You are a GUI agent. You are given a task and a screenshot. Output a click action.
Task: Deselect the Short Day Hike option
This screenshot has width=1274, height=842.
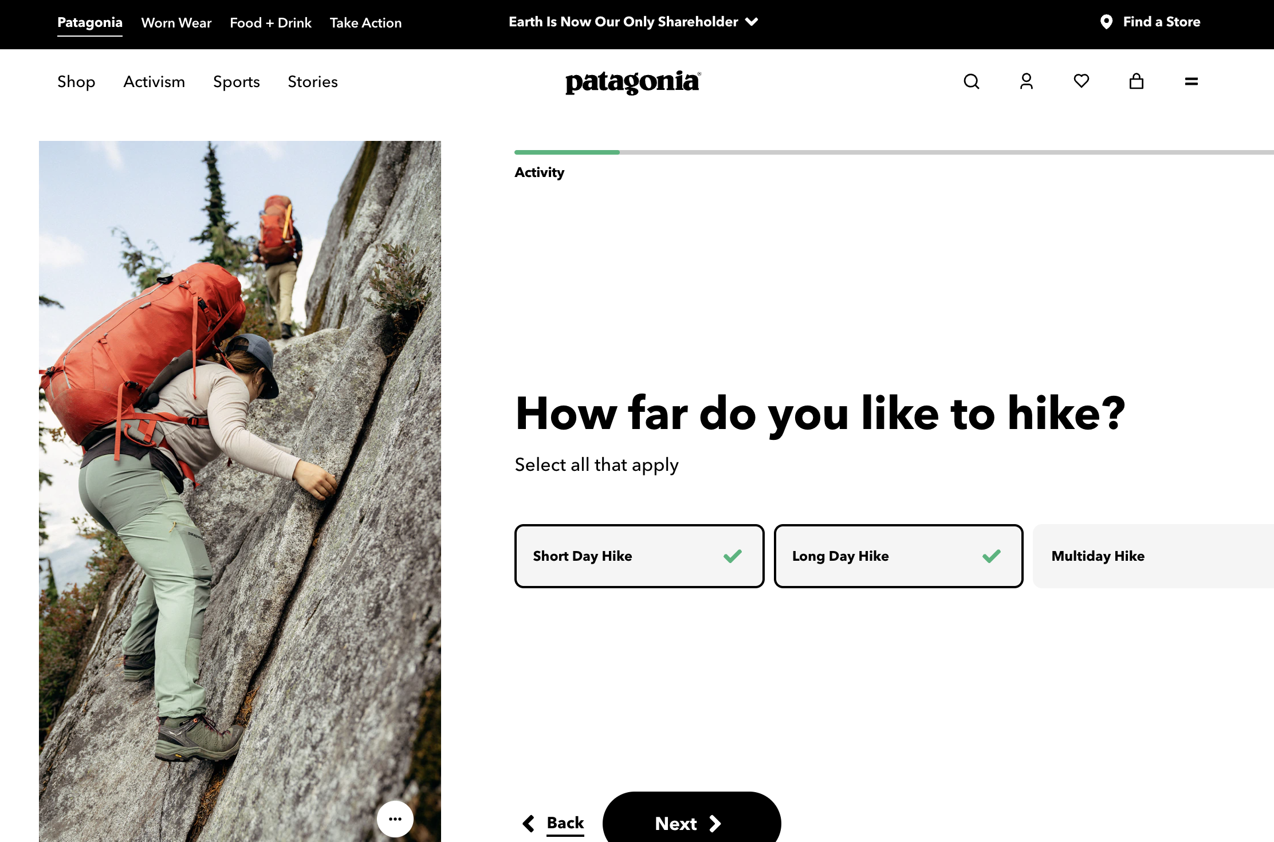point(639,556)
